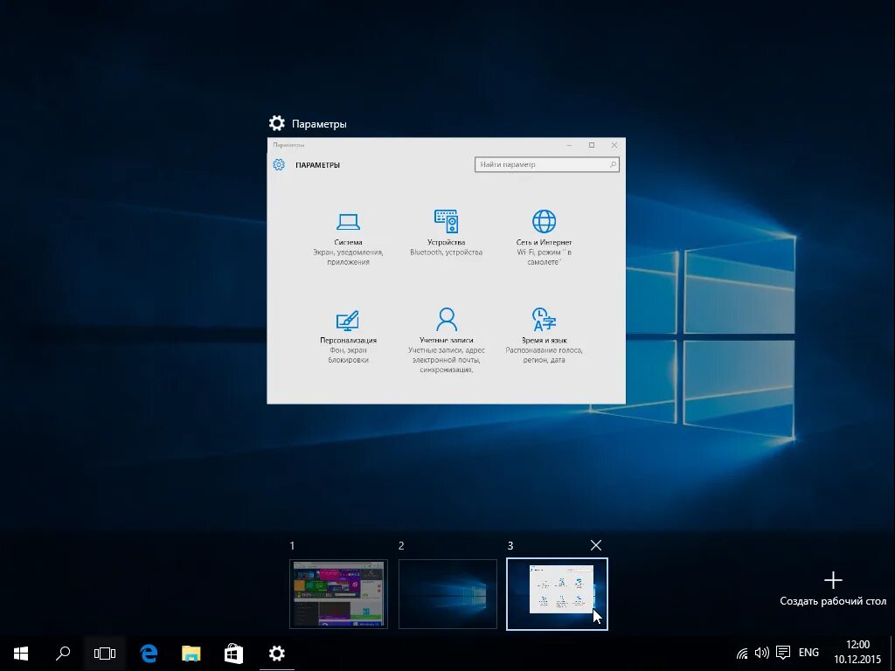
Task: Open Windows Store from taskbar
Action: pos(233,654)
